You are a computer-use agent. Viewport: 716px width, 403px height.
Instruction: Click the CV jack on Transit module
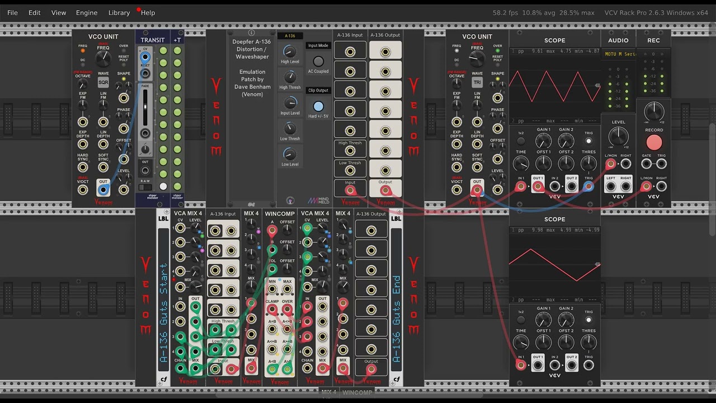point(145,57)
